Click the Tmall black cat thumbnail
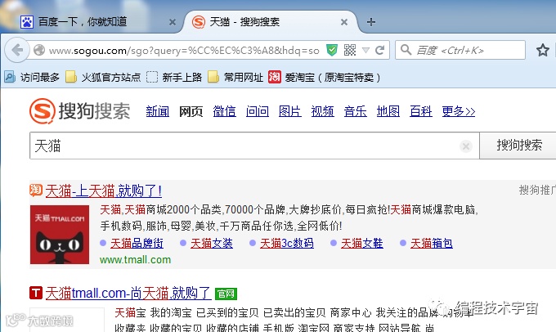 (60, 235)
